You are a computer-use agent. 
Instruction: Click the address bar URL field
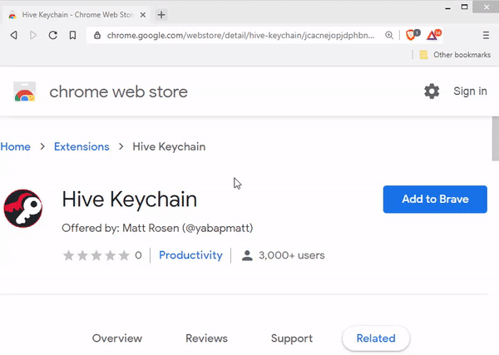(241, 35)
